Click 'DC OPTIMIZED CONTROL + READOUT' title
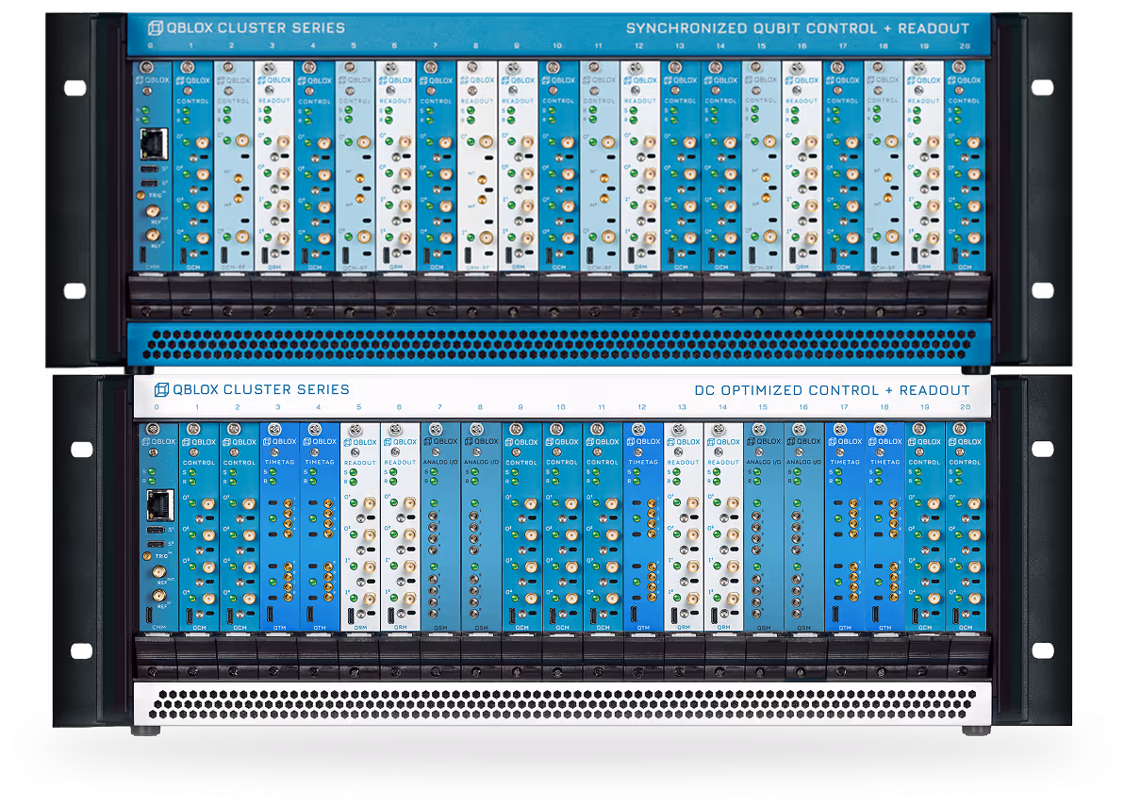Viewport: 1124px width, 805px height. click(x=832, y=390)
